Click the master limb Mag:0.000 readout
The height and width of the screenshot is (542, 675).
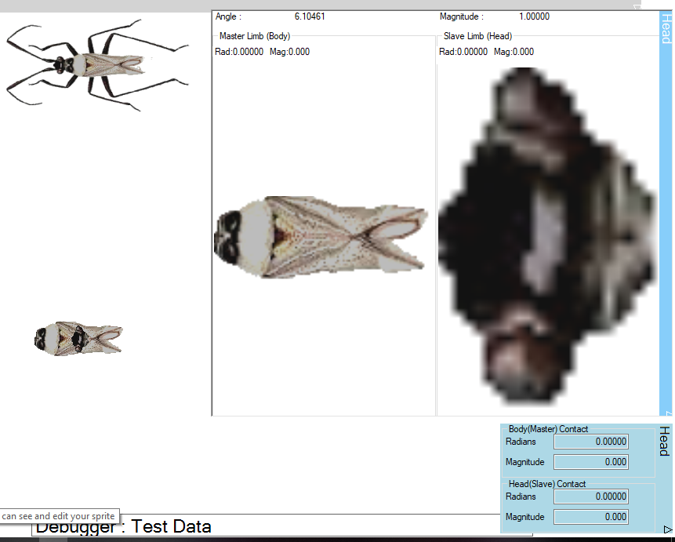pyautogui.click(x=290, y=52)
